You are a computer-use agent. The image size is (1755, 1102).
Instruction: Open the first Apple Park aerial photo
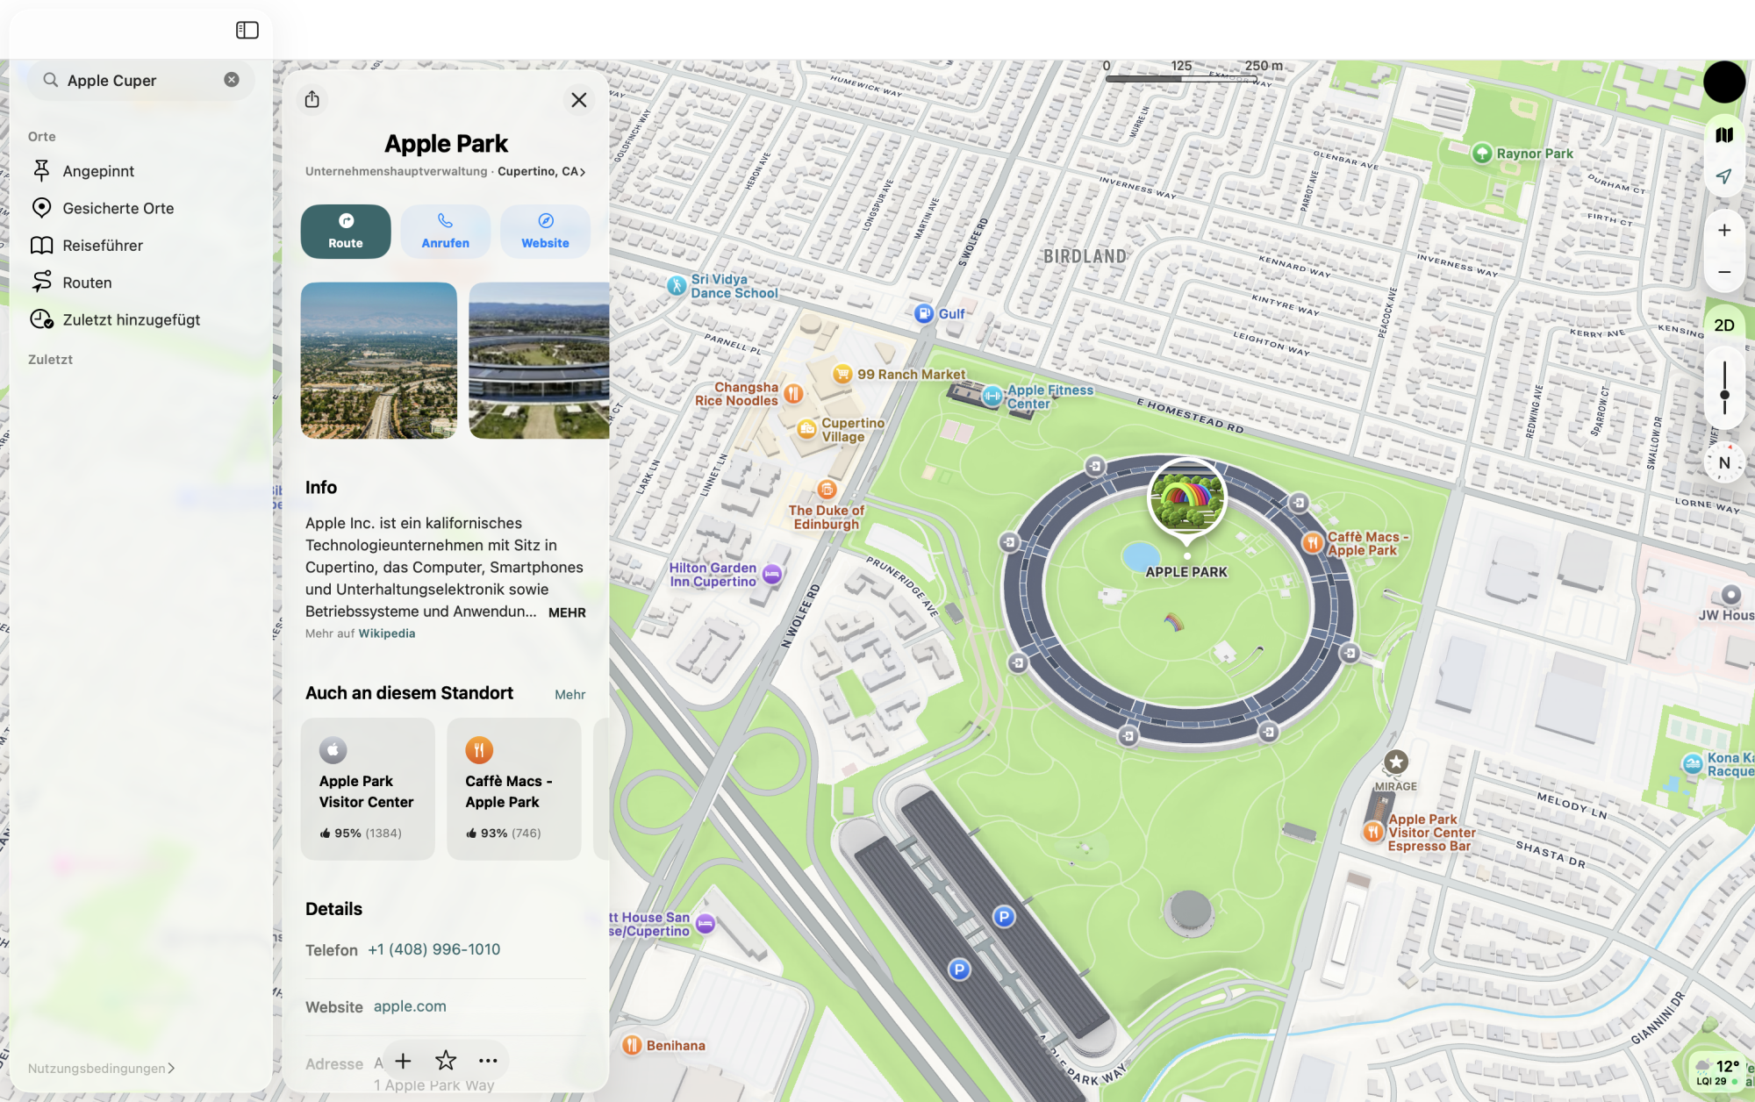coord(378,360)
